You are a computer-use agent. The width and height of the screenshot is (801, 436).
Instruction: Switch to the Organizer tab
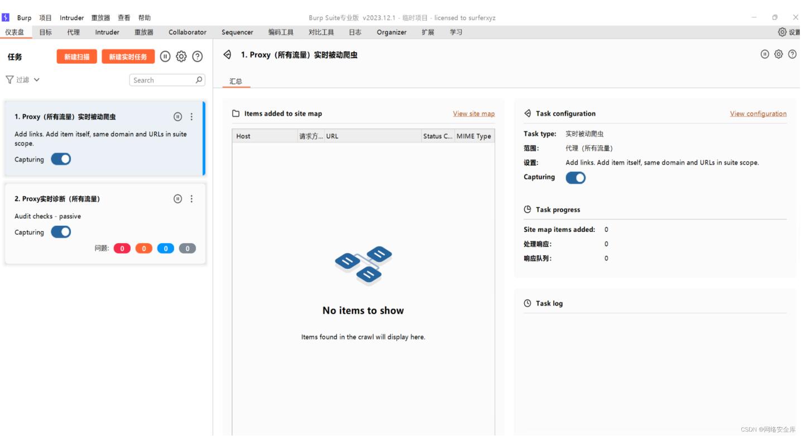tap(391, 32)
